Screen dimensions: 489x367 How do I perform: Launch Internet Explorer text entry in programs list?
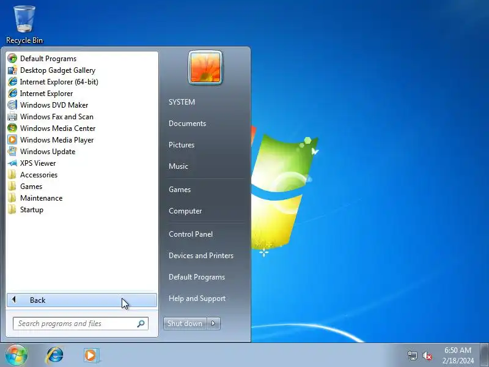[46, 94]
